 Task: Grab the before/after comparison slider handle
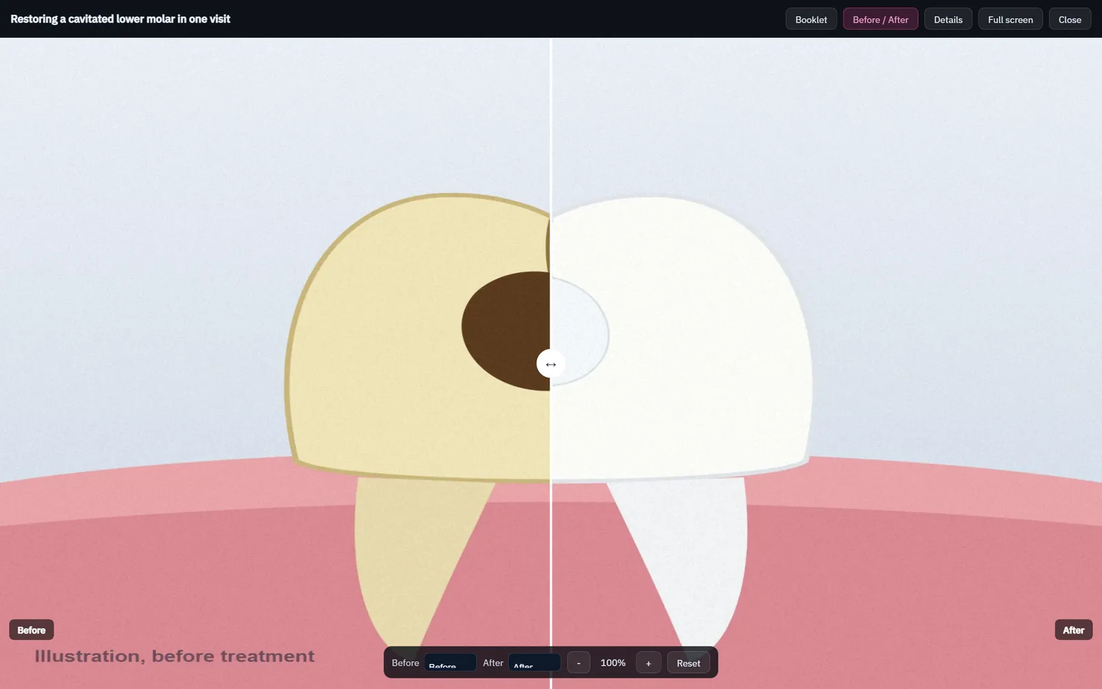click(551, 364)
